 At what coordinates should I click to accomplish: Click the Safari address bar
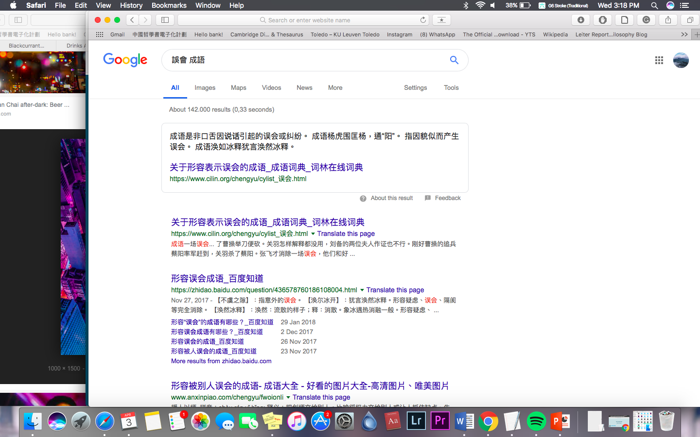tap(303, 20)
